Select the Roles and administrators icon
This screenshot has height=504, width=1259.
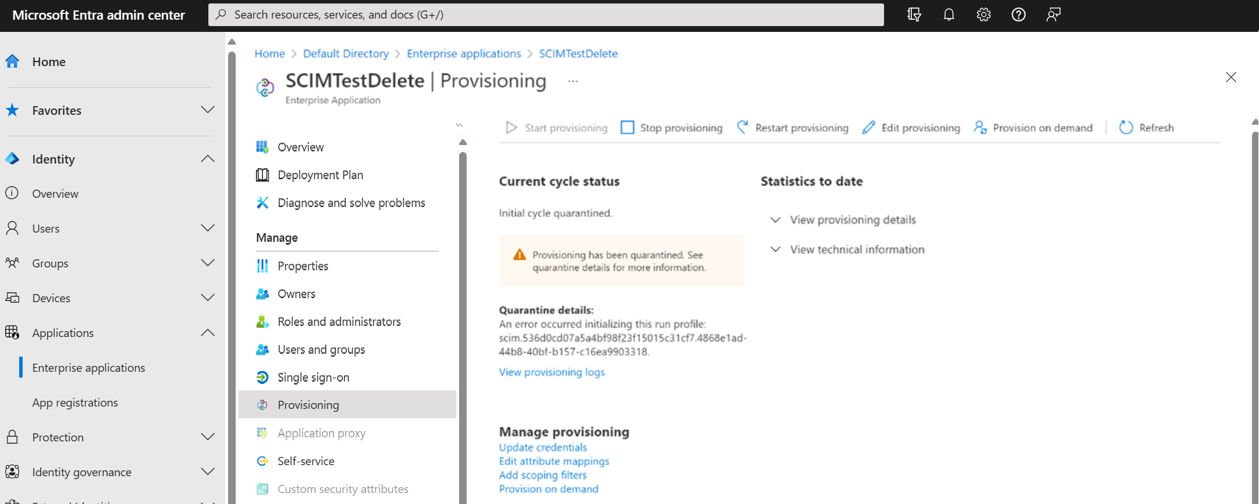[x=263, y=321]
